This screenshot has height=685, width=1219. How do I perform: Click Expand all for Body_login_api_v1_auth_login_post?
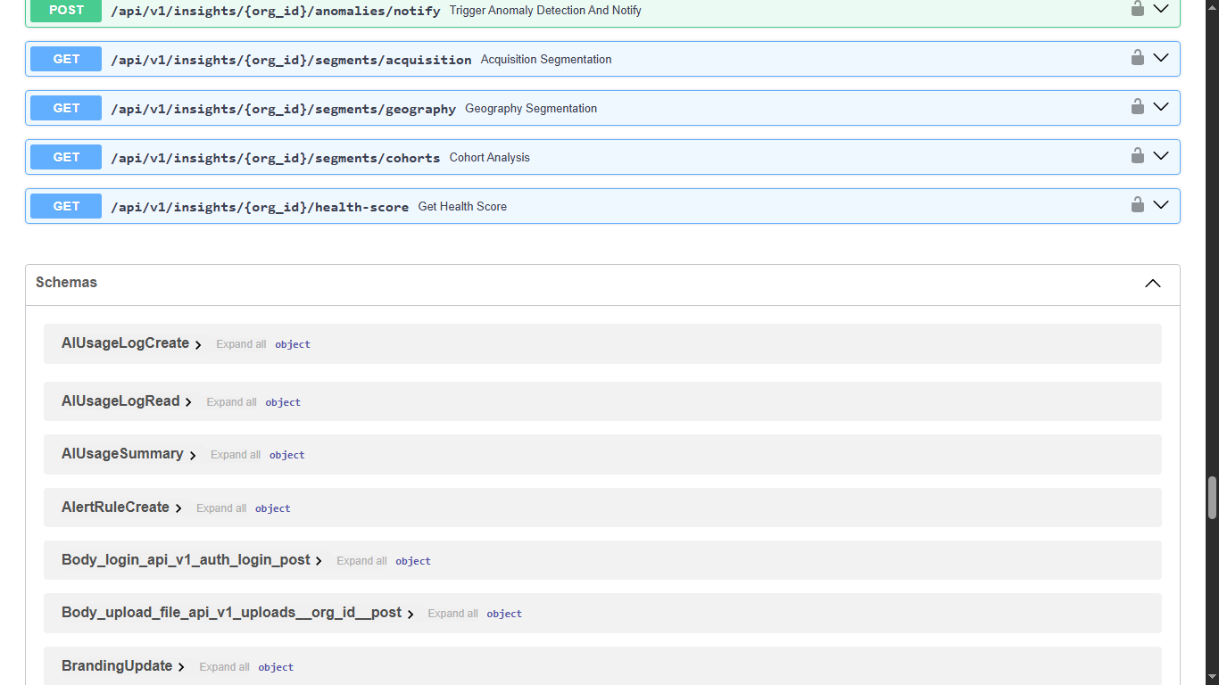361,561
